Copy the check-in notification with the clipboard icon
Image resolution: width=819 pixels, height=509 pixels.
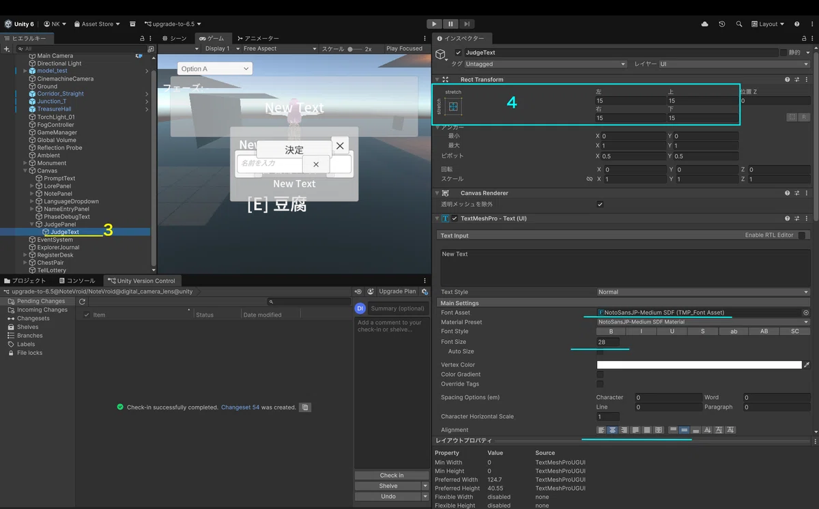pos(305,407)
